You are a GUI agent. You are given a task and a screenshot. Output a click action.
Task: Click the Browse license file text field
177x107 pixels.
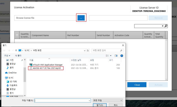(46, 18)
